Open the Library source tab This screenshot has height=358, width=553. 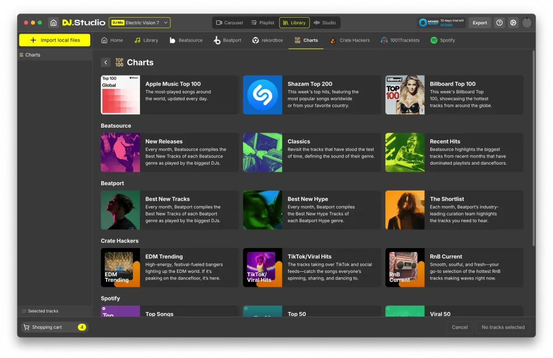[146, 40]
